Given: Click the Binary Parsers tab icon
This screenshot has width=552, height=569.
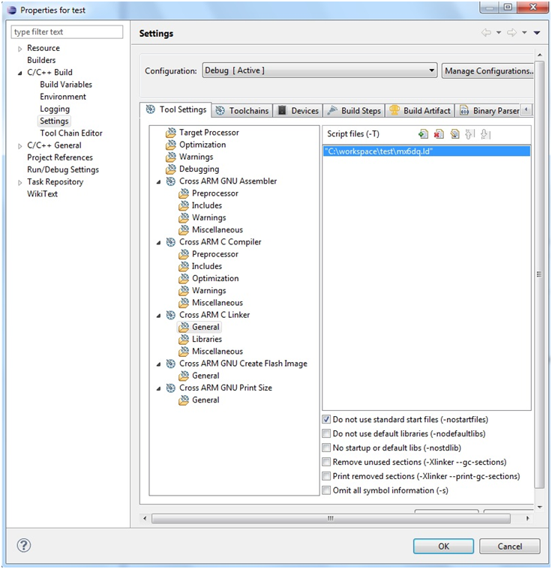Looking at the screenshot, I should coord(464,111).
